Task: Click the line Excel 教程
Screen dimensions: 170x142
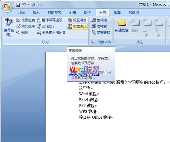Action: point(88,100)
